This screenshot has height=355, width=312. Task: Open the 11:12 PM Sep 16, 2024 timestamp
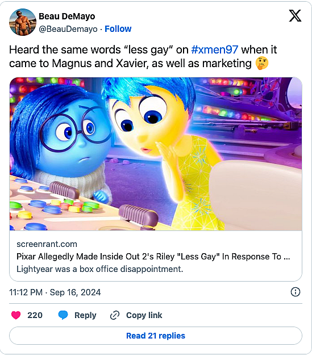(55, 292)
